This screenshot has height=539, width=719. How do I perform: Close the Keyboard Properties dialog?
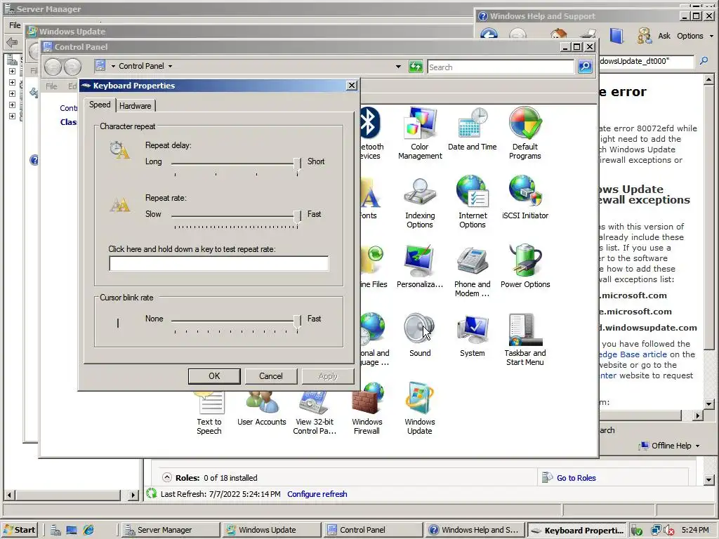[351, 85]
